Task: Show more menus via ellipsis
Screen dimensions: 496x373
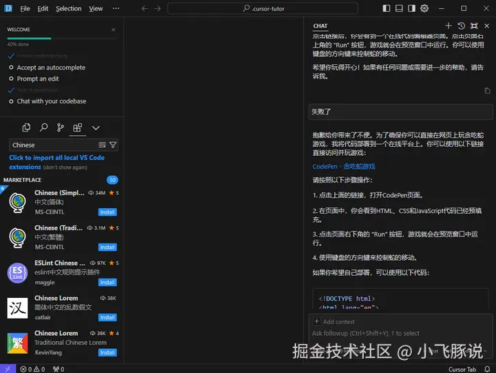Action: (116, 8)
